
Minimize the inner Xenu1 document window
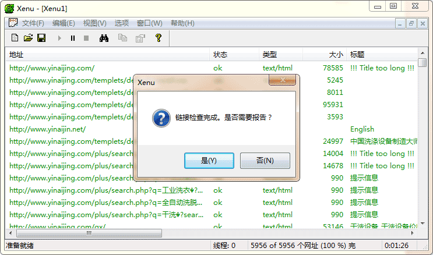(x=400, y=23)
